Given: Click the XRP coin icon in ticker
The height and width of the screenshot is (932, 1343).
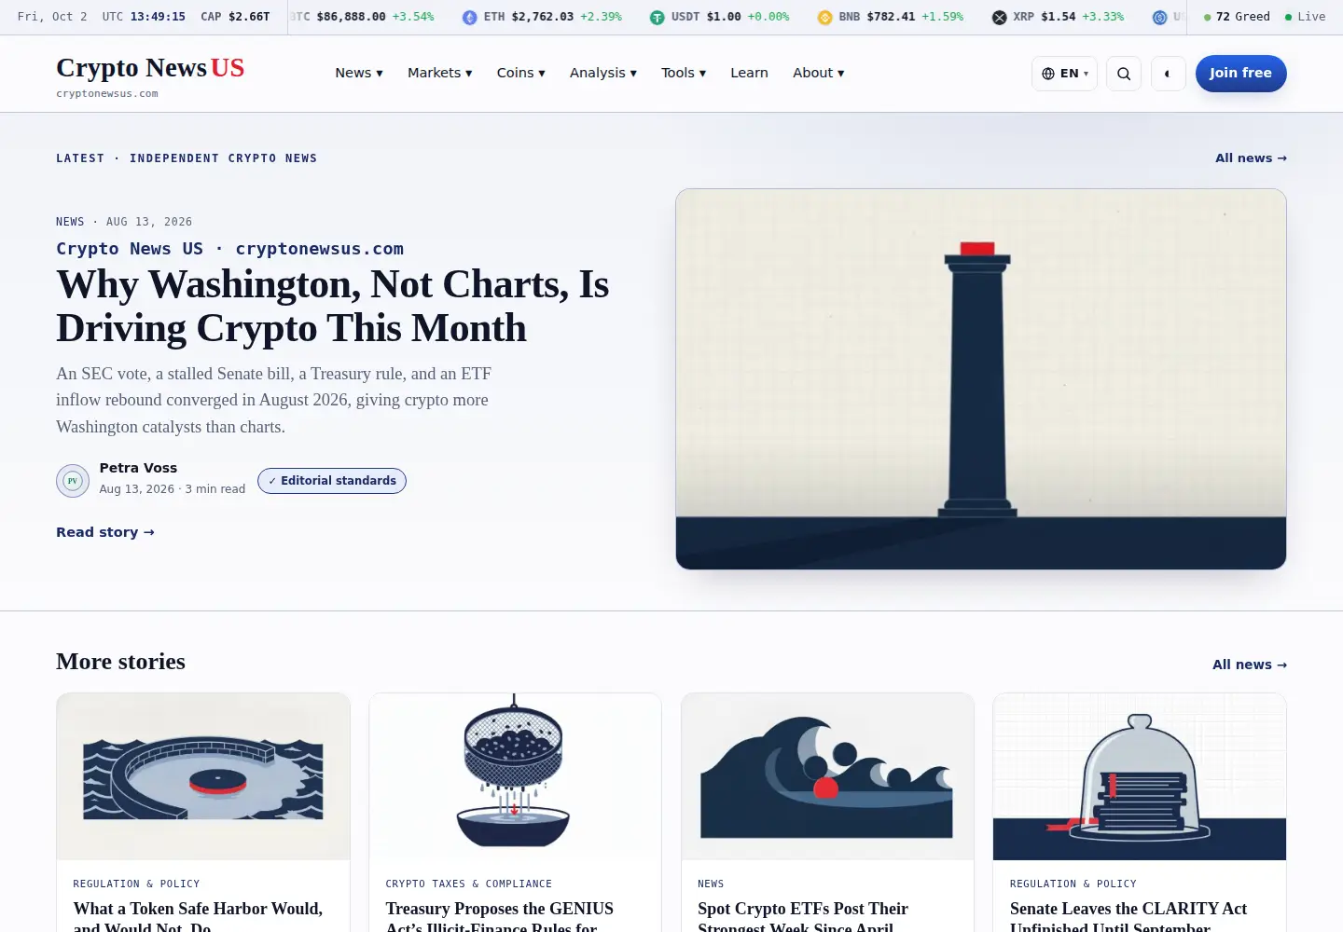Looking at the screenshot, I should point(1000,18).
